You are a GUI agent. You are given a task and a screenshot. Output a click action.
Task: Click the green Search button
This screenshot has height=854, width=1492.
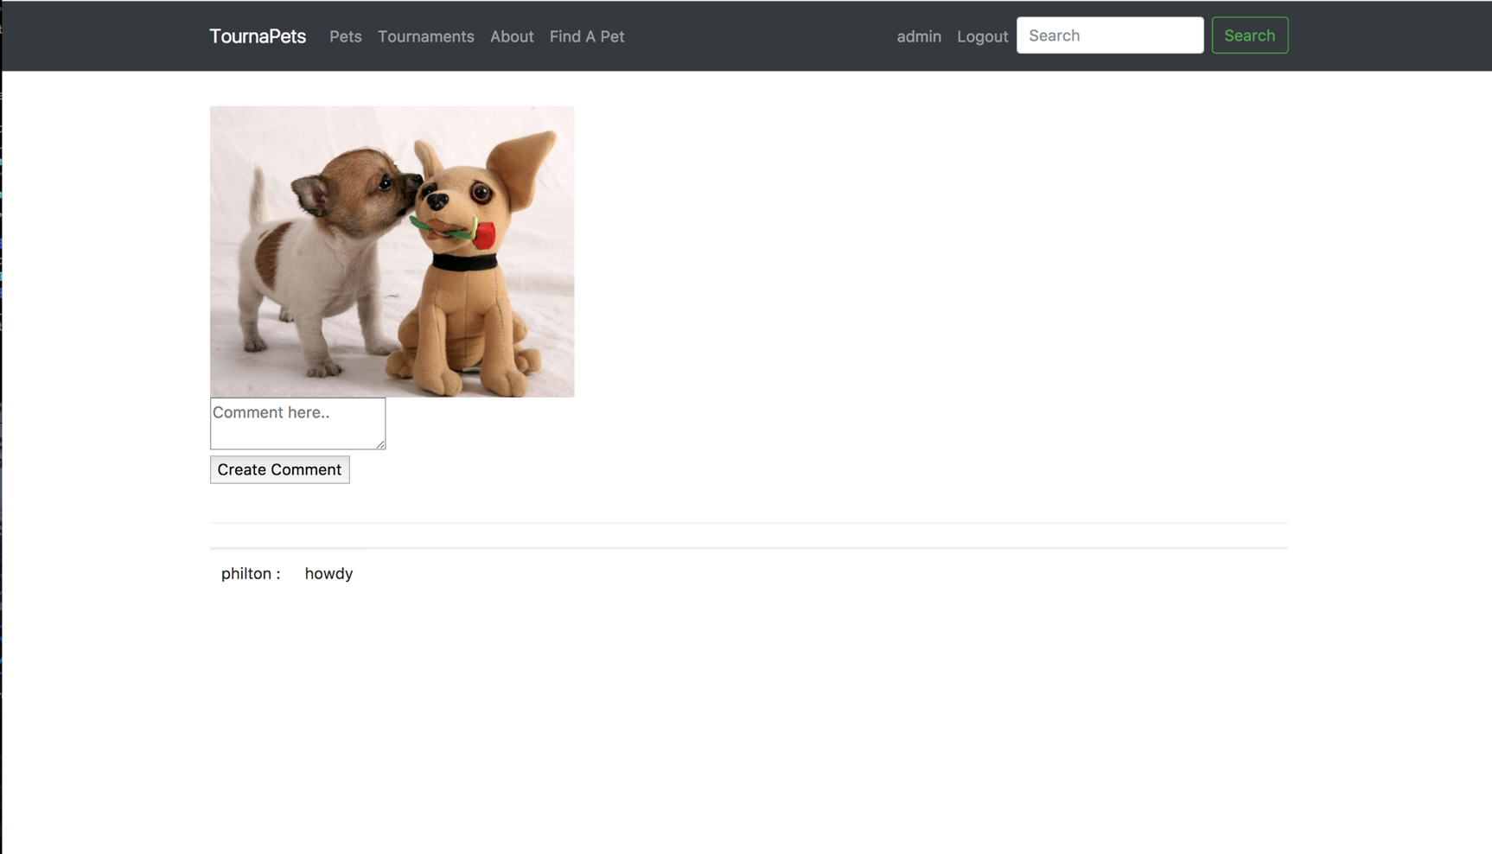[1249, 35]
